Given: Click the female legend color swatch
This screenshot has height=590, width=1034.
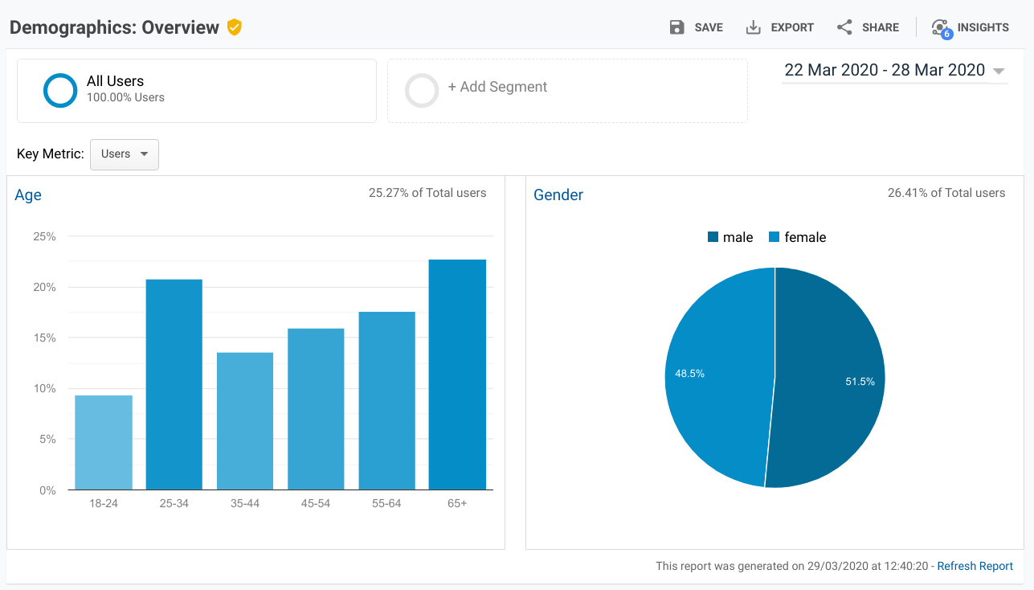Looking at the screenshot, I should click(774, 237).
